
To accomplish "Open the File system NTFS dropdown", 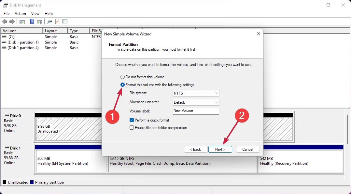I will 196,93.
